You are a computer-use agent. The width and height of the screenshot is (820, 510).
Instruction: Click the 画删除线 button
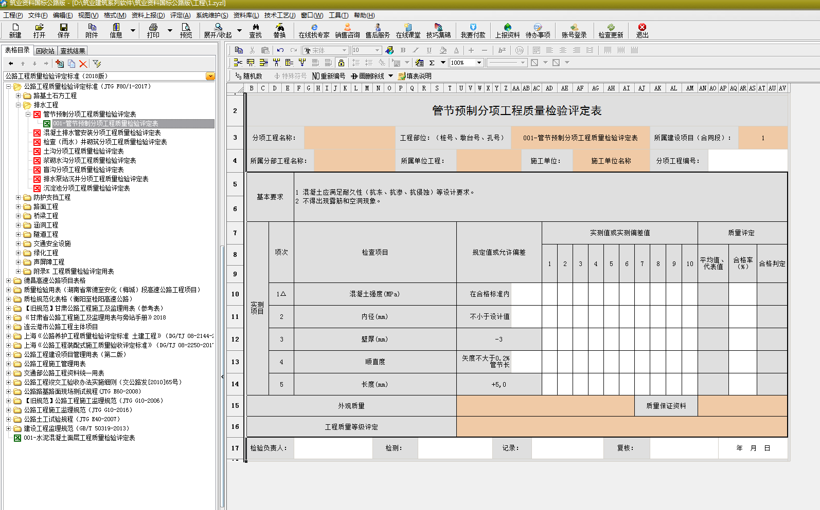[x=368, y=76]
